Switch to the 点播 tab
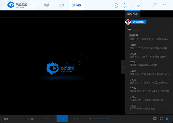 click(61, 5)
